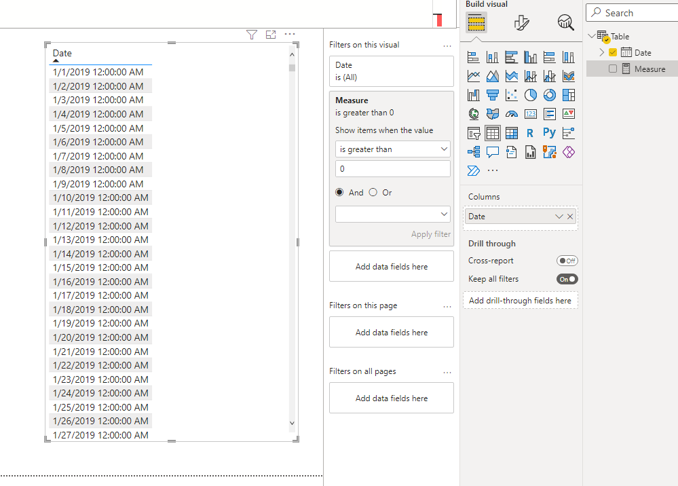The height and width of the screenshot is (486, 678).
Task: Open the Build visual fields tab
Action: point(476,22)
